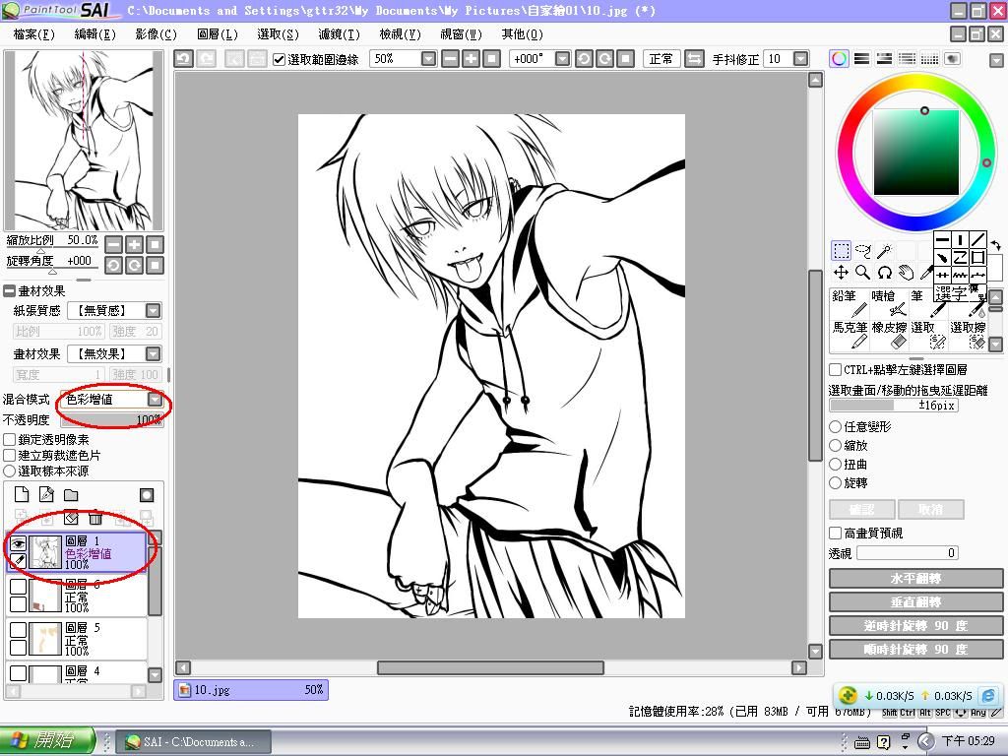
Task: Open the color panel options dropdown arrow
Action: coord(996,60)
